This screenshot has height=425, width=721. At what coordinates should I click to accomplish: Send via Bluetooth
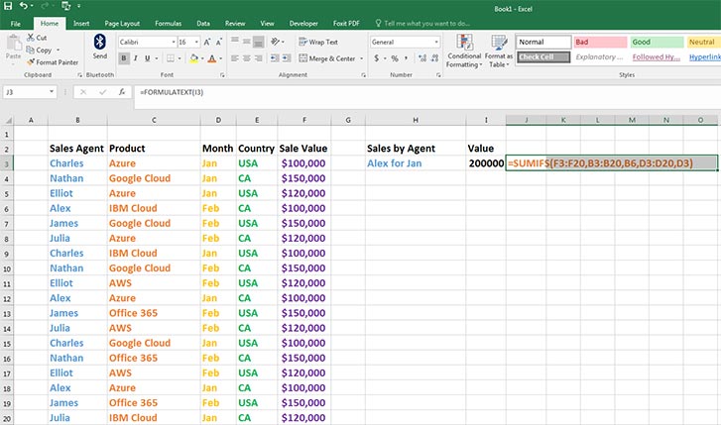coord(100,47)
